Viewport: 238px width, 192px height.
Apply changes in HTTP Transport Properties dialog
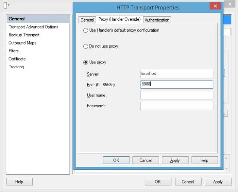click(x=175, y=160)
